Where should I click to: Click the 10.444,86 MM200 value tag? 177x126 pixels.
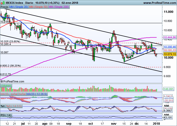pos(170,37)
